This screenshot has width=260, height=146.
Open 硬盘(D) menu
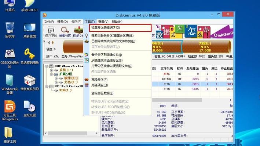tap(62, 22)
